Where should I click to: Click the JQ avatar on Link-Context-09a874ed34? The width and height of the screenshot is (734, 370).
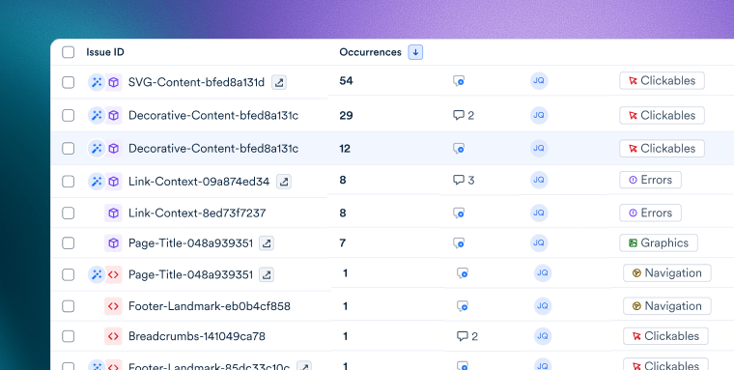tap(539, 180)
